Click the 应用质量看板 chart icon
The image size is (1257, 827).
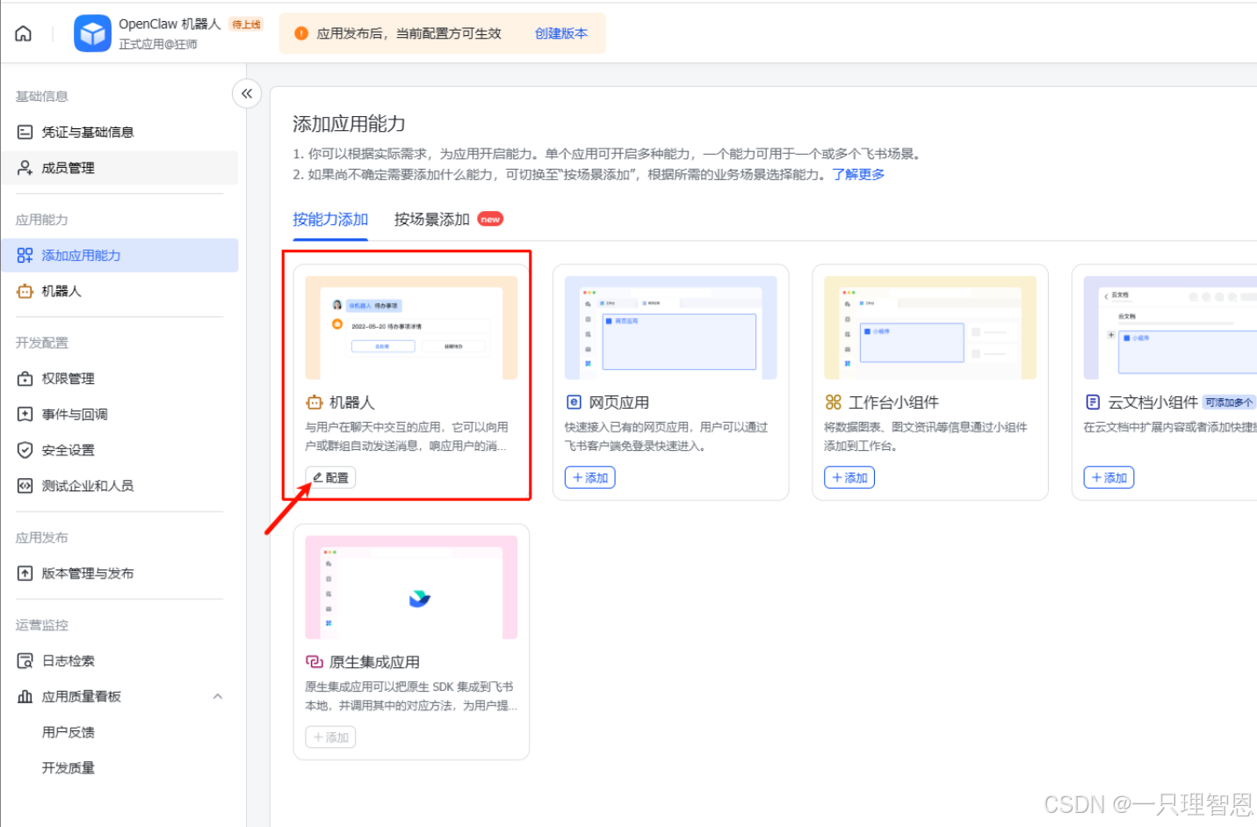click(25, 696)
